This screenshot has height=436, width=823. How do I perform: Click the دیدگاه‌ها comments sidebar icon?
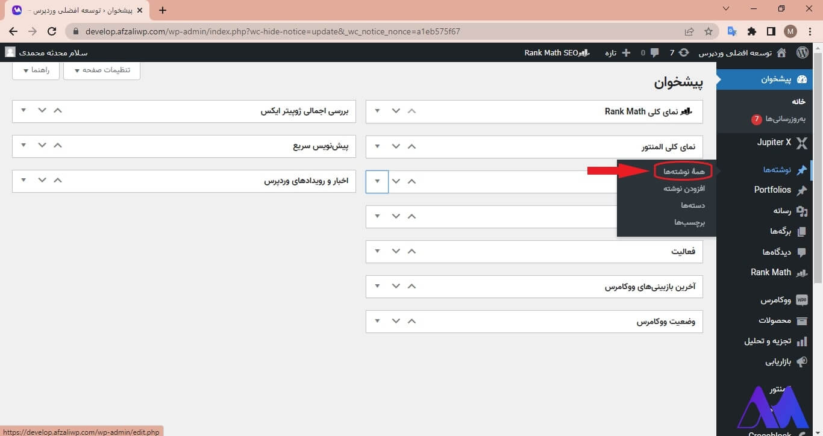click(x=801, y=252)
